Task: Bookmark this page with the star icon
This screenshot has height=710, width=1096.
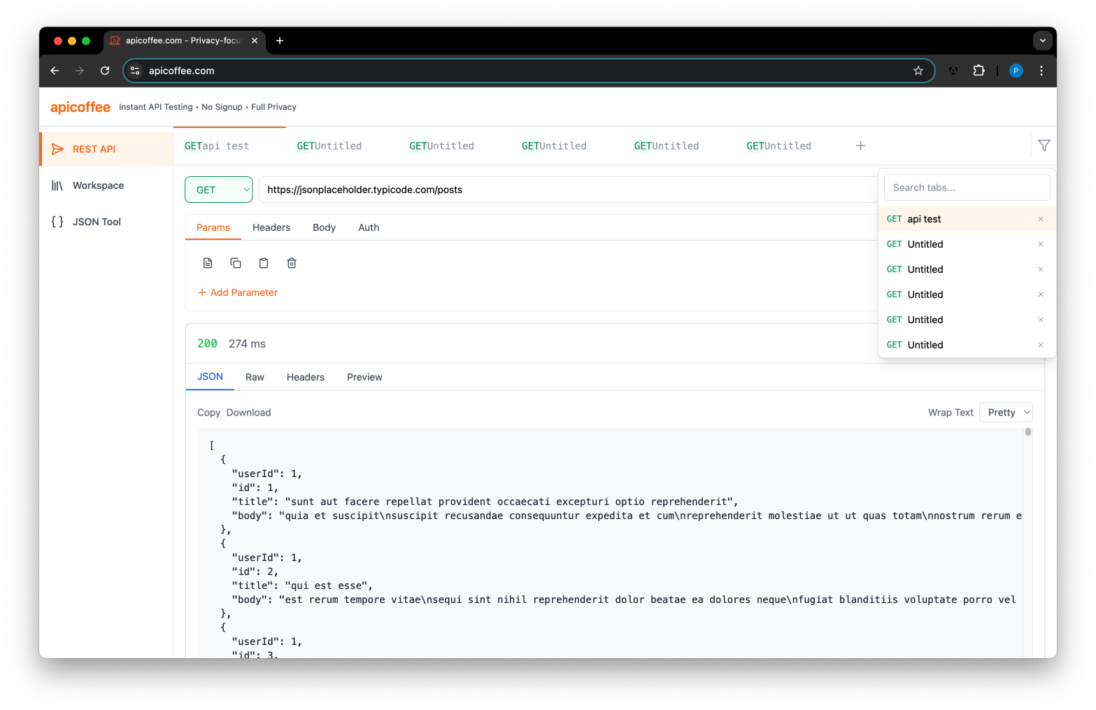Action: (x=918, y=71)
